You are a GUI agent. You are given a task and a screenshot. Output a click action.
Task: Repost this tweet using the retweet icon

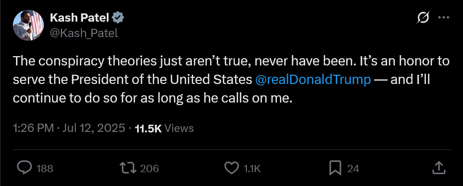128,168
